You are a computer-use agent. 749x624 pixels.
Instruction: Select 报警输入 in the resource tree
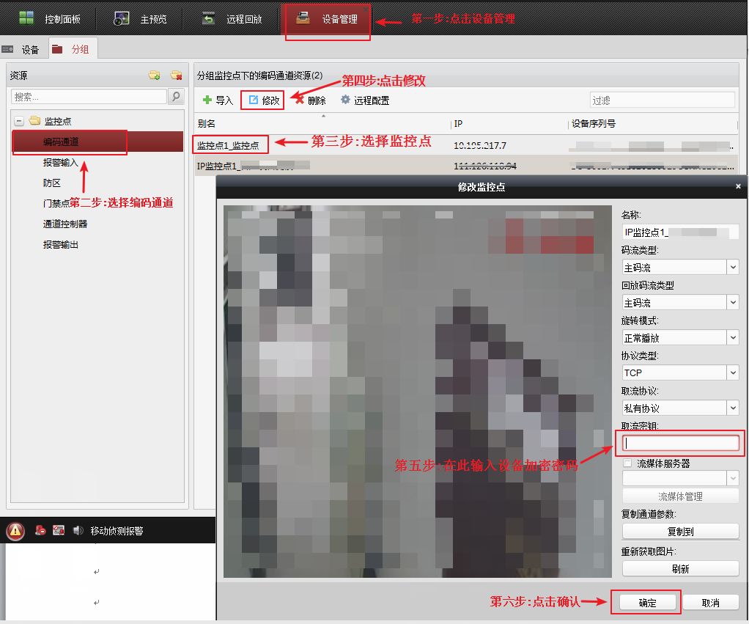(x=60, y=162)
